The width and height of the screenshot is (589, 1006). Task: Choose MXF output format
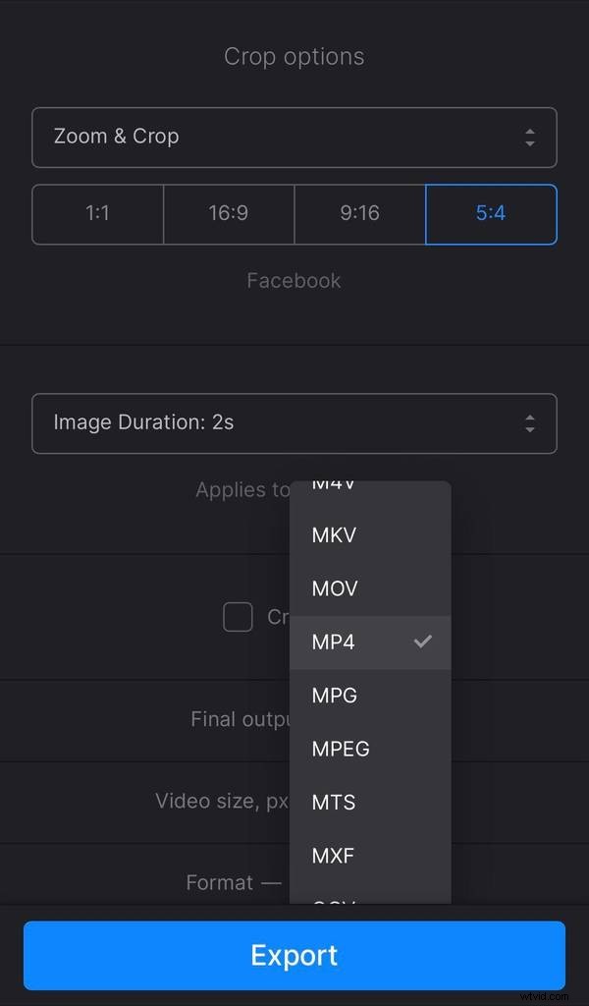(x=333, y=856)
